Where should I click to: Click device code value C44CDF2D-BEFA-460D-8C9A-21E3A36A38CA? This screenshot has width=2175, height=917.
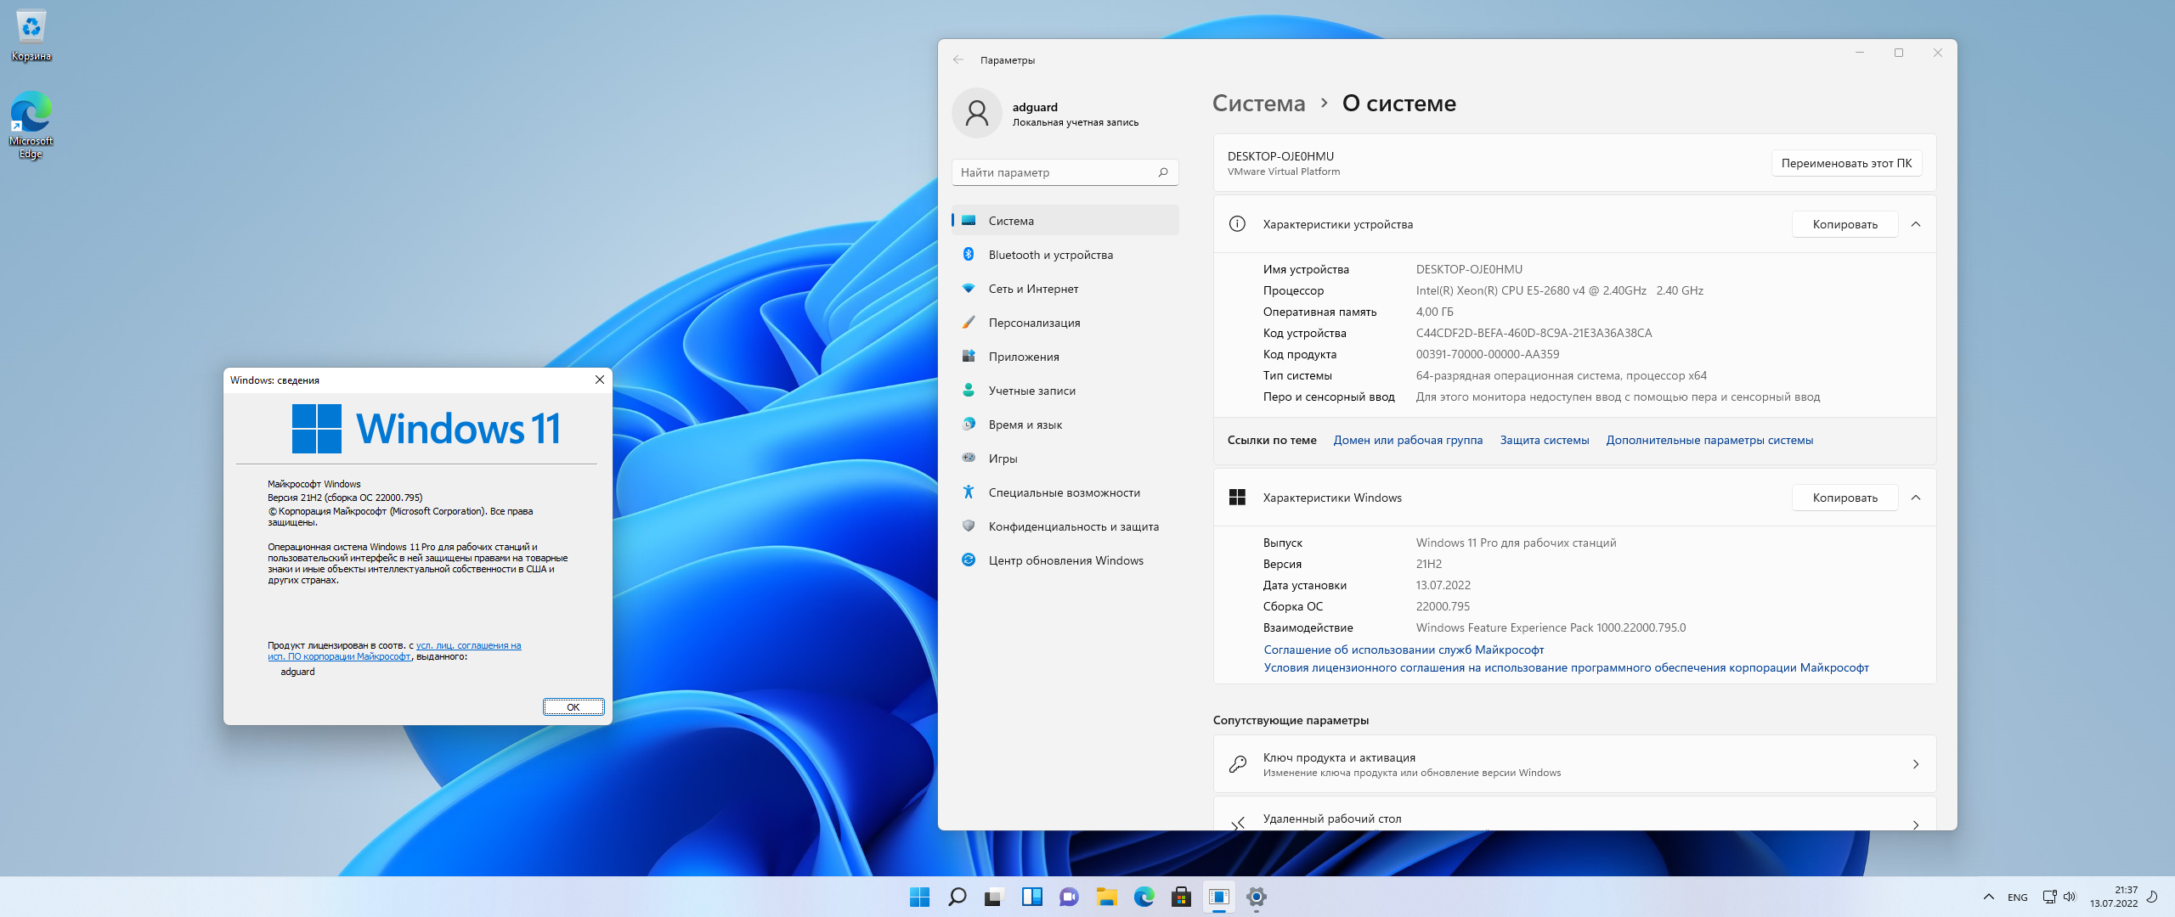pos(1534,333)
